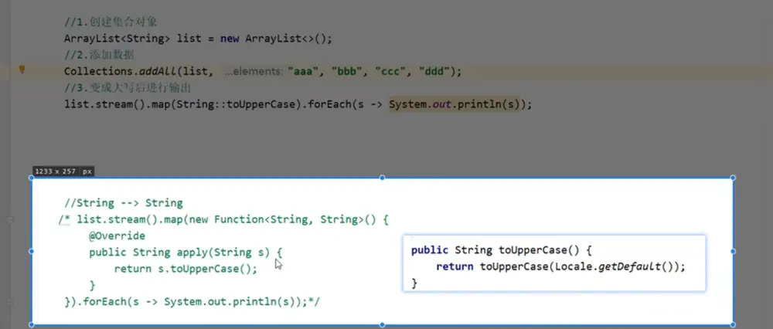Click the bottom-right selection handle

coord(733,324)
